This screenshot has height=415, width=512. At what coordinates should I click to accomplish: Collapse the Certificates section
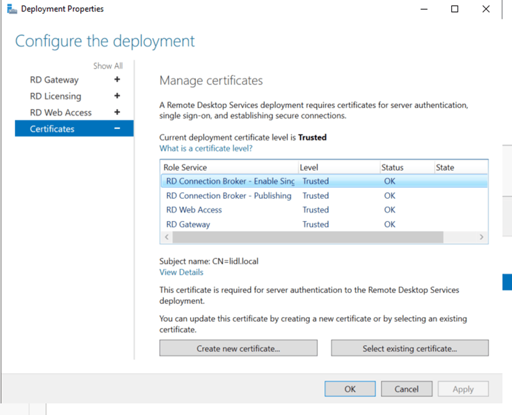117,128
